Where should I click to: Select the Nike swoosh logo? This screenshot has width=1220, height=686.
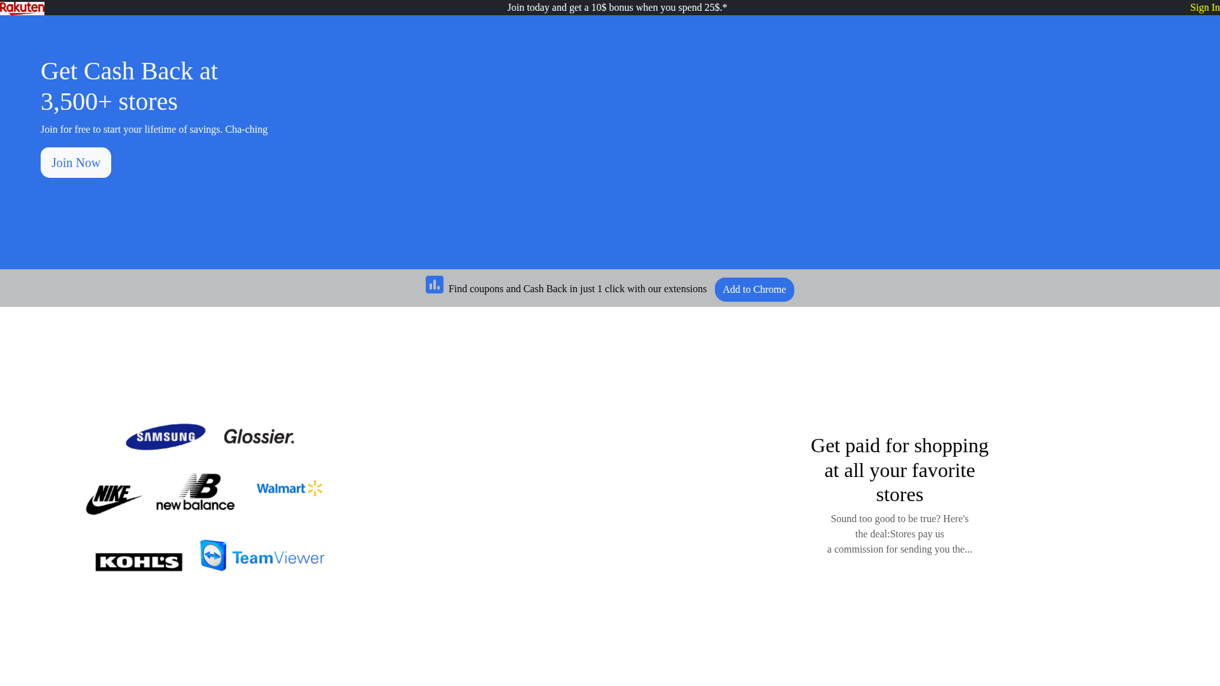tap(114, 500)
